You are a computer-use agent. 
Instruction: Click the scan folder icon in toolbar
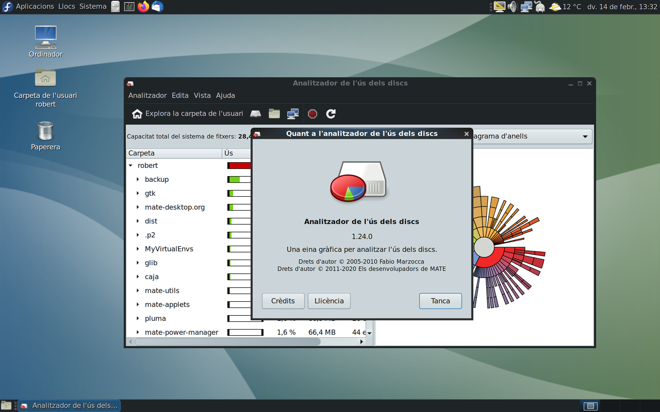click(274, 114)
